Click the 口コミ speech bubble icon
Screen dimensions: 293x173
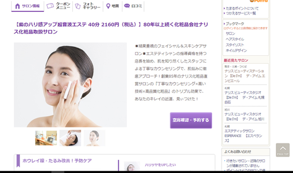click(127, 6)
